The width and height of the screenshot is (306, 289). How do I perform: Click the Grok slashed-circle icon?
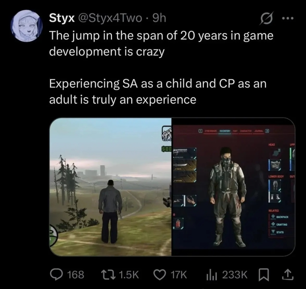pyautogui.click(x=266, y=18)
